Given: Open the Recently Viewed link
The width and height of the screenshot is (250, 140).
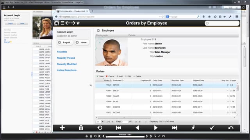Looking at the screenshot, I should point(66,58).
